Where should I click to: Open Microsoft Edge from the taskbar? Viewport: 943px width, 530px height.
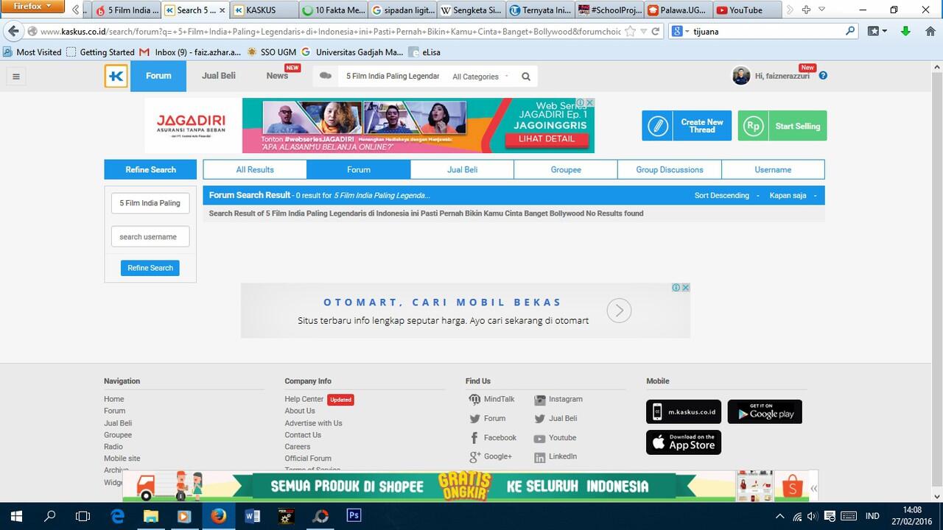[117, 516]
